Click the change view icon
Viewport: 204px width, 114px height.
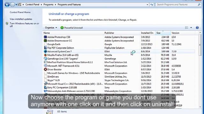pyautogui.click(x=186, y=28)
